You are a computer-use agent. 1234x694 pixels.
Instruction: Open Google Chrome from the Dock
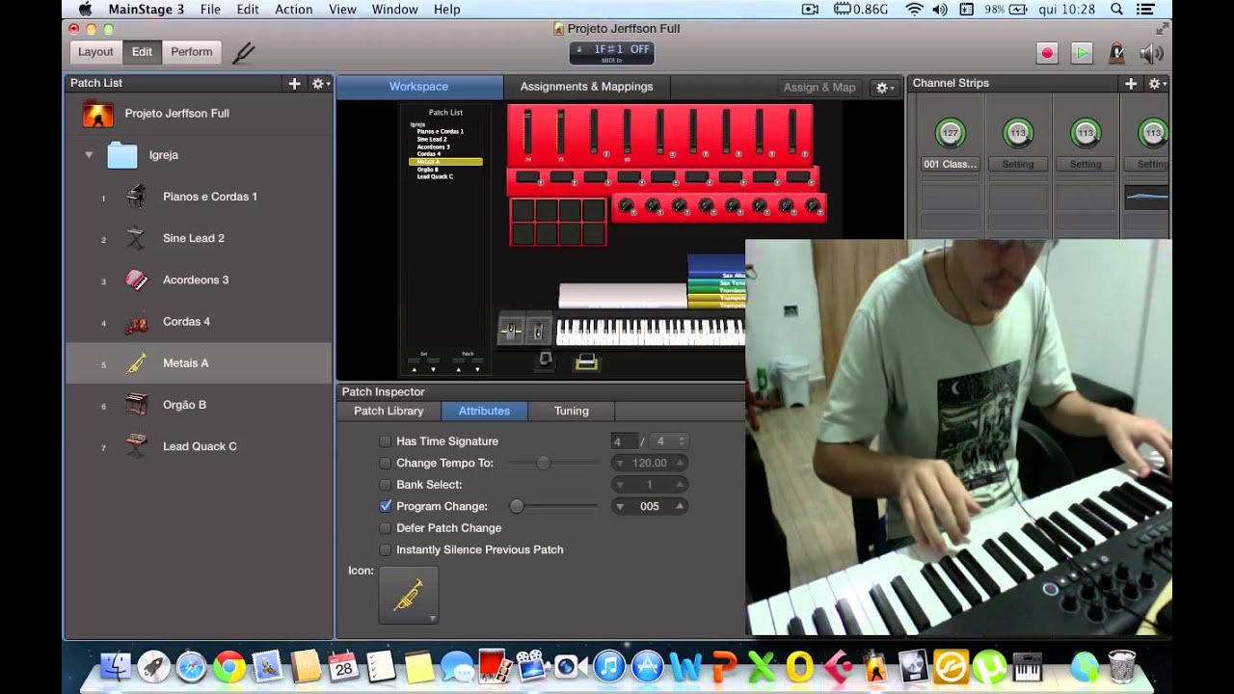coord(229,666)
